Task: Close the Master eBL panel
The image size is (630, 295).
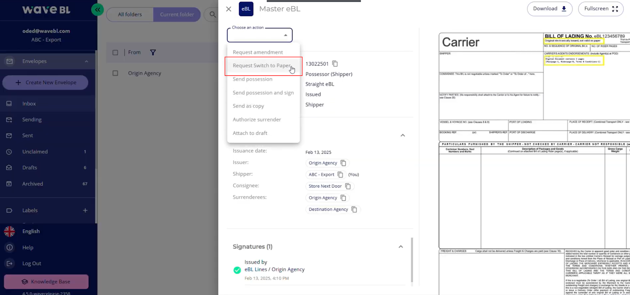Action: point(229,9)
